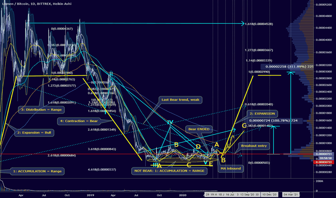Image resolution: width=336 pixels, height=198 pixels.
Task: Click the "0.00004000" price axis label
Action: pyautogui.click(x=324, y=40)
